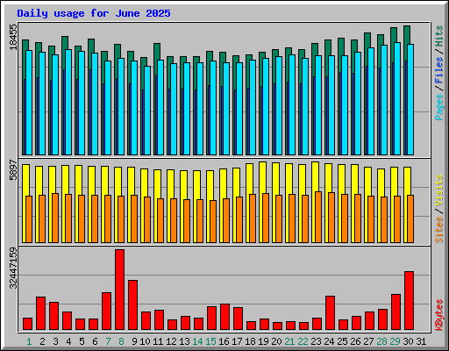This screenshot has height=351, width=449.
Task: Click day 14 on the x-axis
Action: pyautogui.click(x=197, y=341)
